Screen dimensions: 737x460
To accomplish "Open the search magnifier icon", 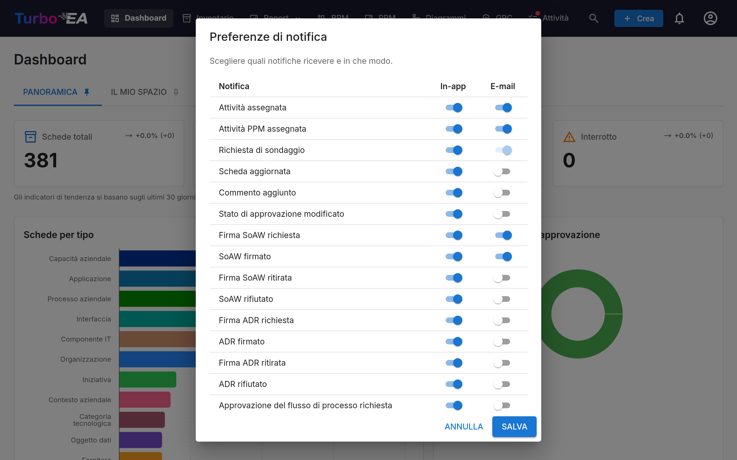I will 594,18.
